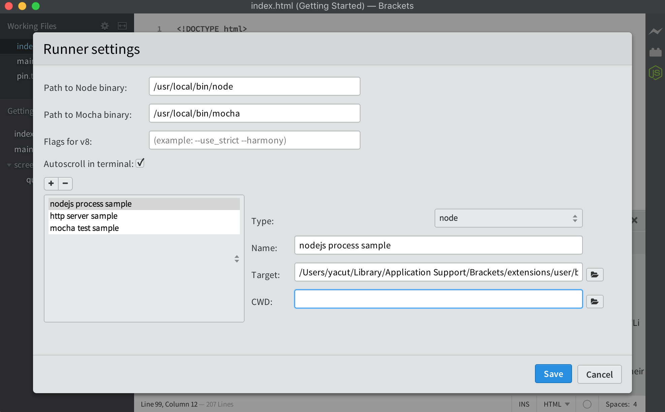Image resolution: width=665 pixels, height=412 pixels.
Task: Click Working Files gear settings icon
Action: coord(105,26)
